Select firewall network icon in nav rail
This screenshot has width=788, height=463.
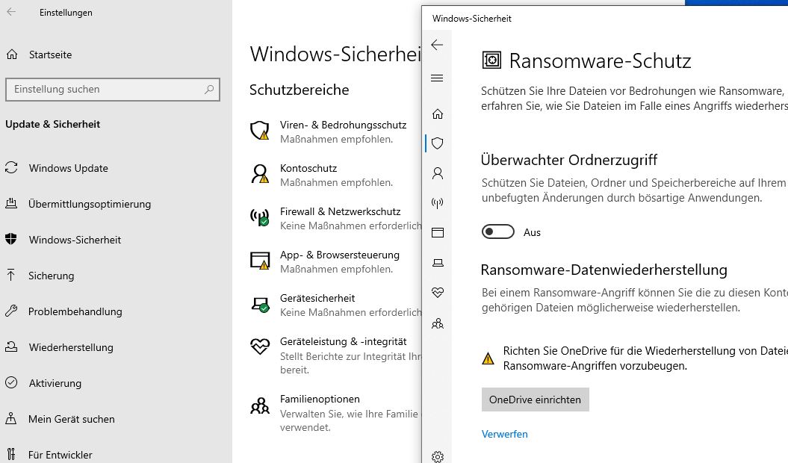(x=438, y=203)
